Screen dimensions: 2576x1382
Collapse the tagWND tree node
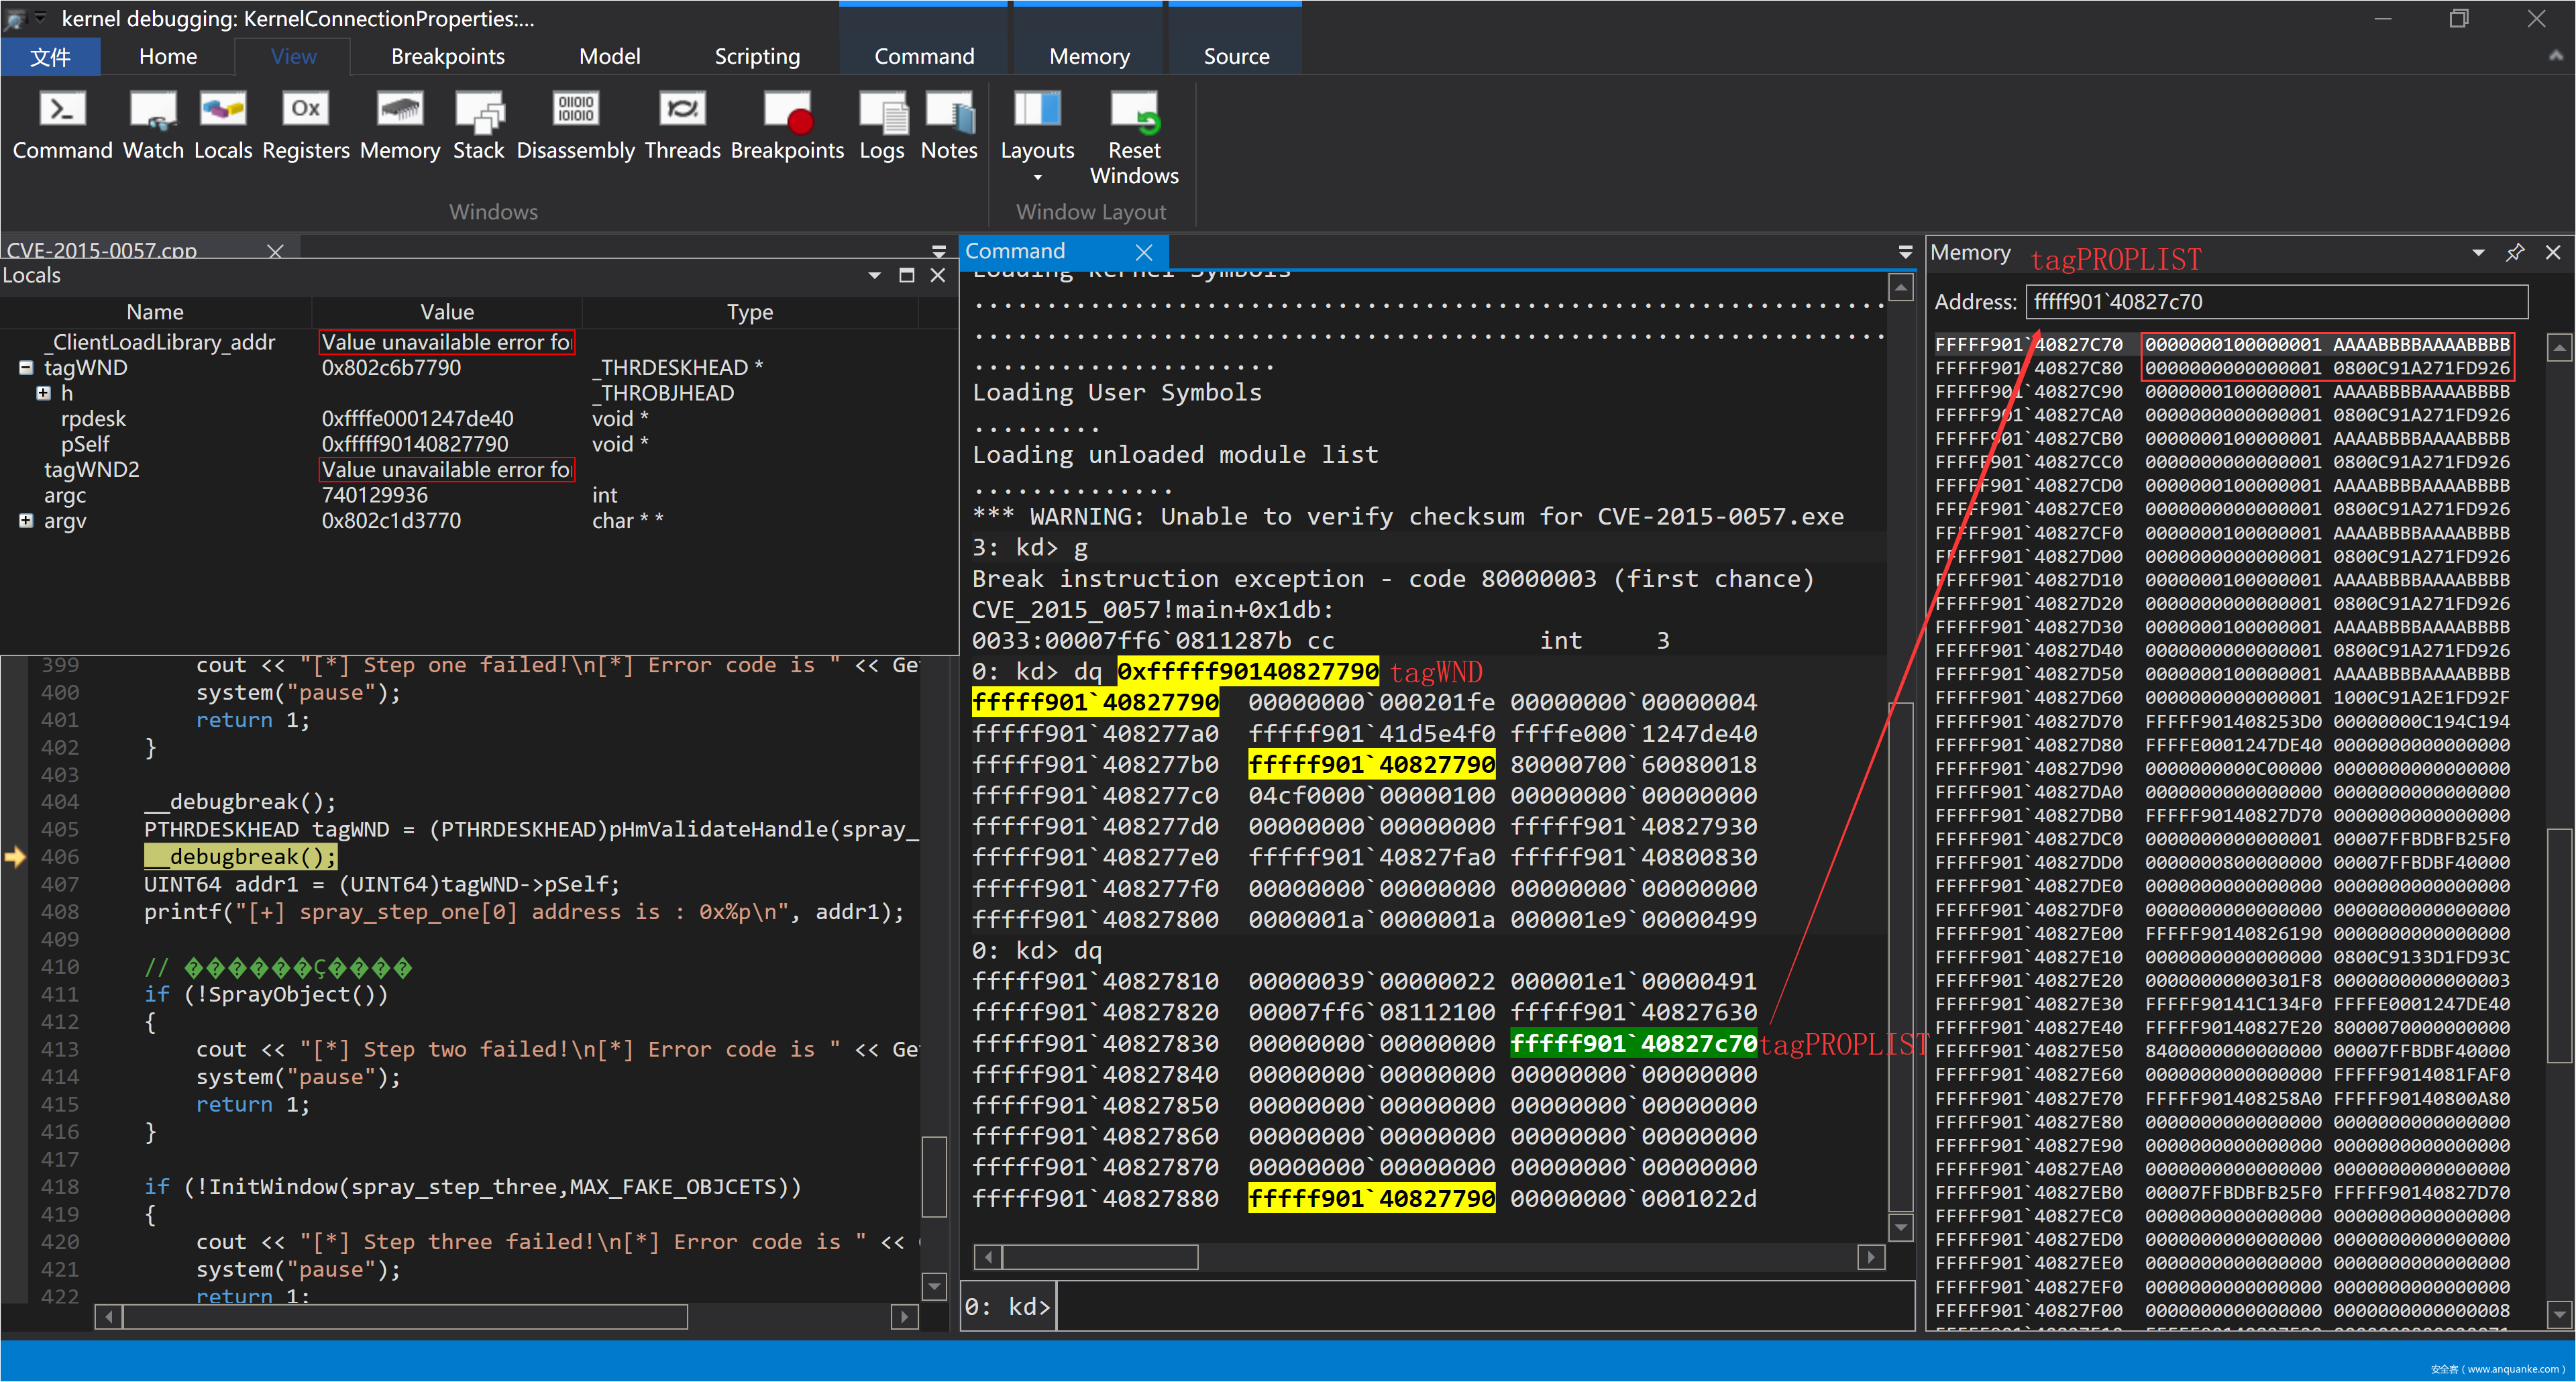[x=26, y=367]
